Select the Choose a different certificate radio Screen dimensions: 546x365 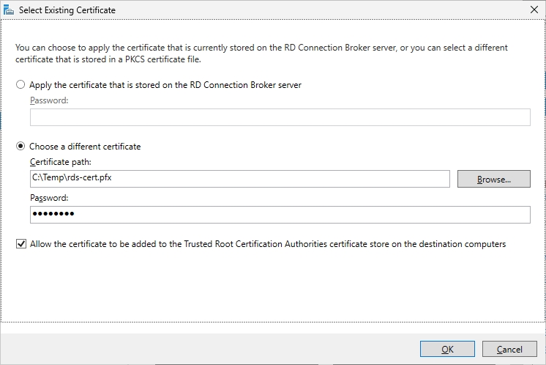[x=20, y=147]
